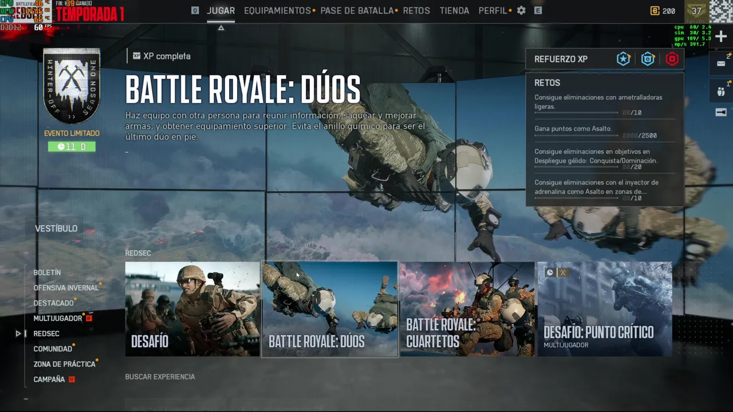This screenshot has height=412, width=733.
Task: Click the light machine gun challenge text
Action: (x=598, y=102)
